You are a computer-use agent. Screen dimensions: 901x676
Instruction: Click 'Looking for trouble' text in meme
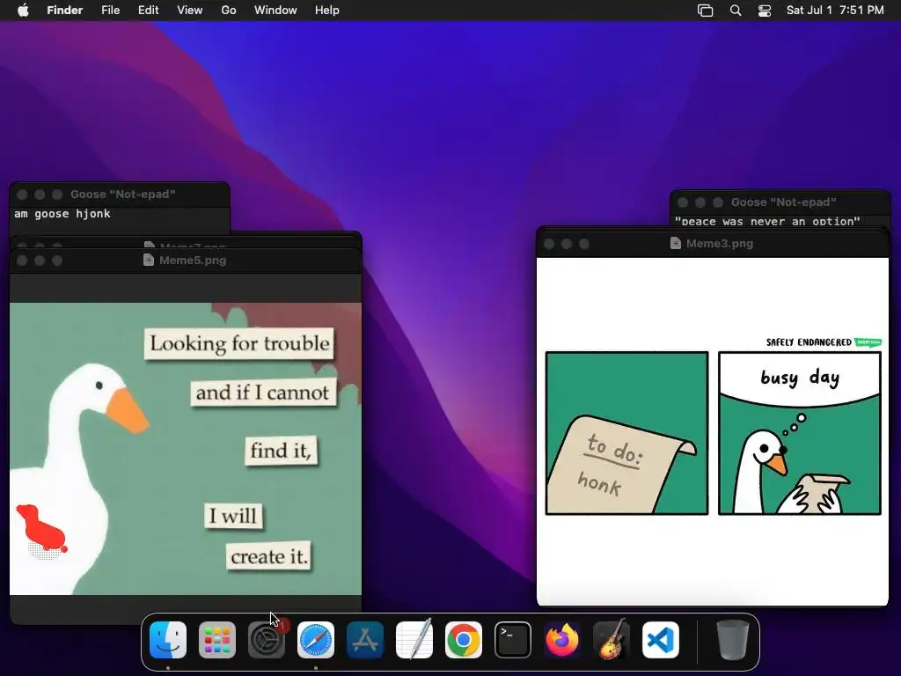(239, 343)
